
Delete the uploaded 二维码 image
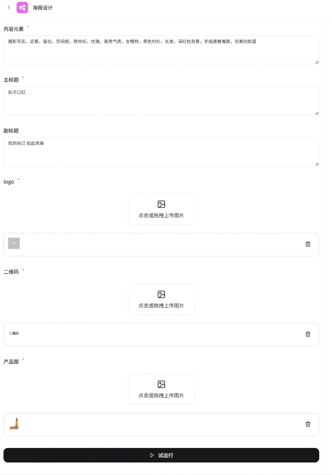click(x=308, y=334)
